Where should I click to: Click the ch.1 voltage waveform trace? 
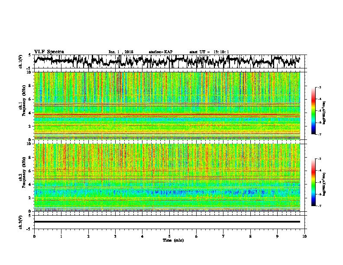[167, 61]
